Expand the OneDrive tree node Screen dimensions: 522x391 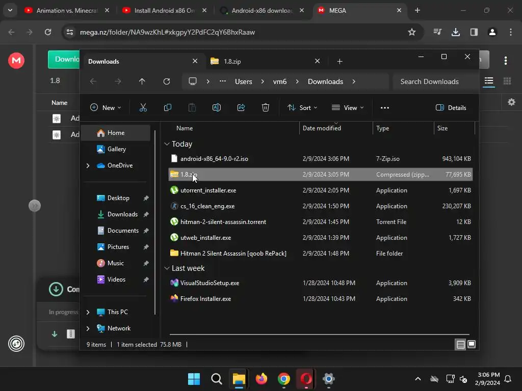tap(88, 165)
